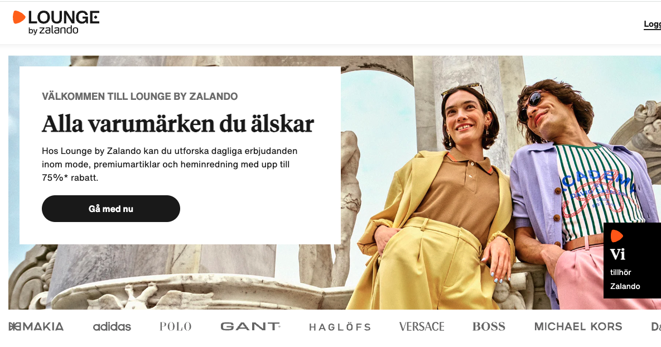
Task: Click the 'Alla varumärken du älskar' headline
Action: pos(178,124)
